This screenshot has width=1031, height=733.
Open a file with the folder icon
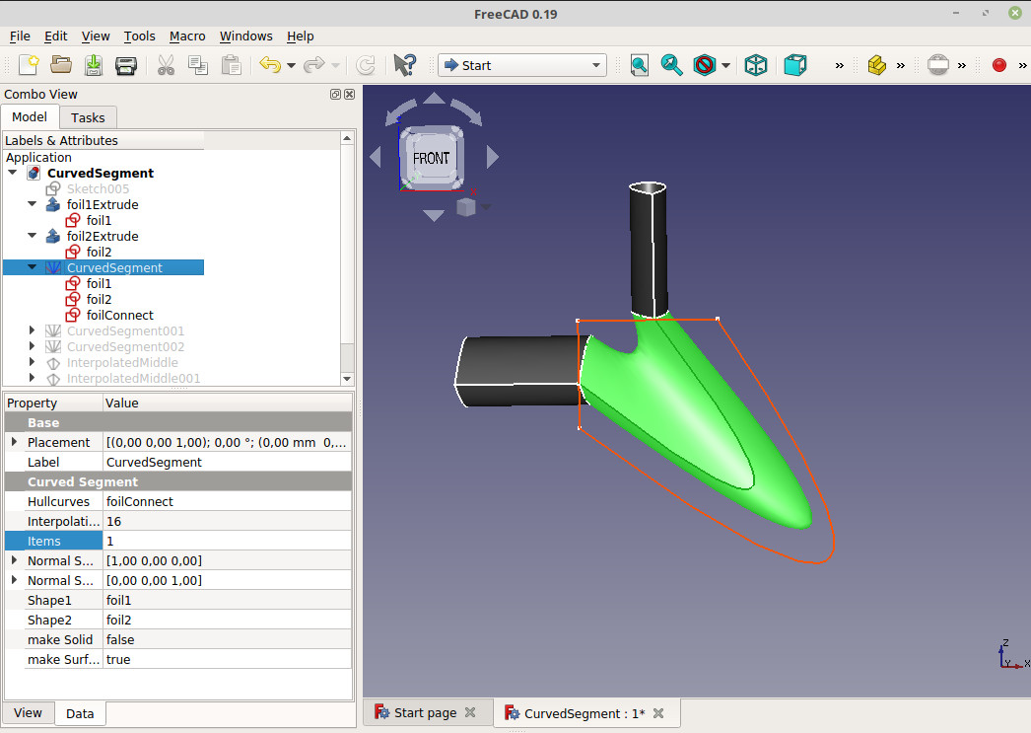(61, 65)
